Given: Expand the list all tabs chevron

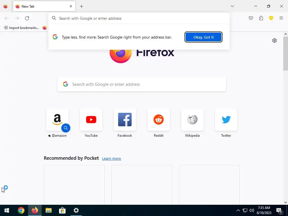Looking at the screenshot, I should point(232,6).
